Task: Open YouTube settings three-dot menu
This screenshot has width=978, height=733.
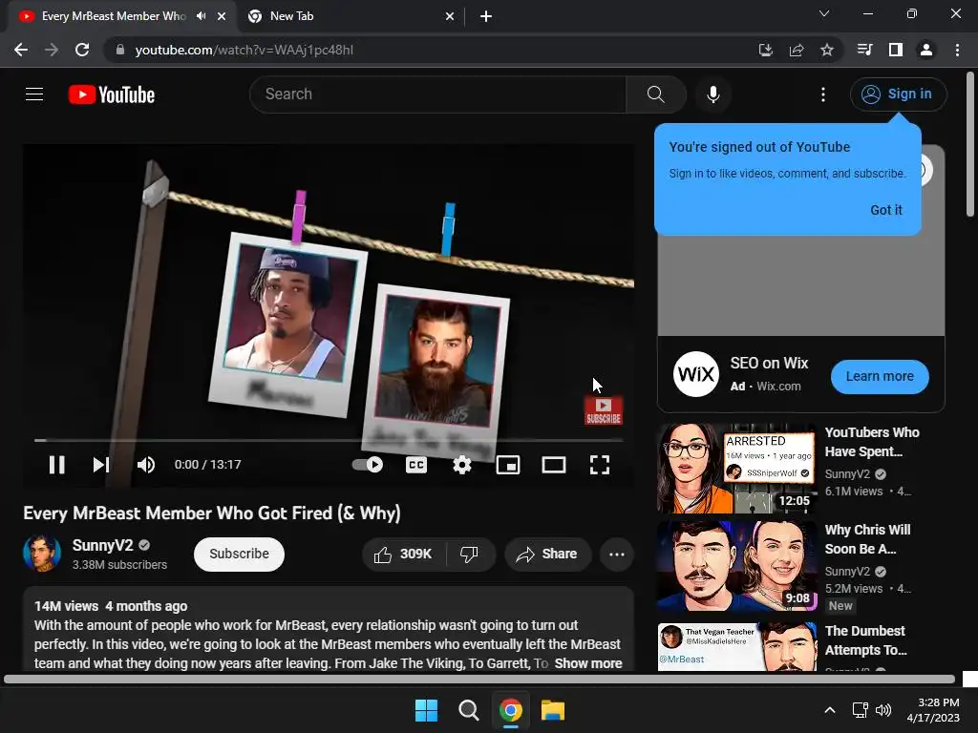Action: click(823, 94)
